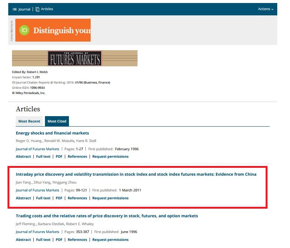The height and width of the screenshot is (248, 290).
Task: Open PDF of the Intraday price discovery article
Action: click(59, 198)
